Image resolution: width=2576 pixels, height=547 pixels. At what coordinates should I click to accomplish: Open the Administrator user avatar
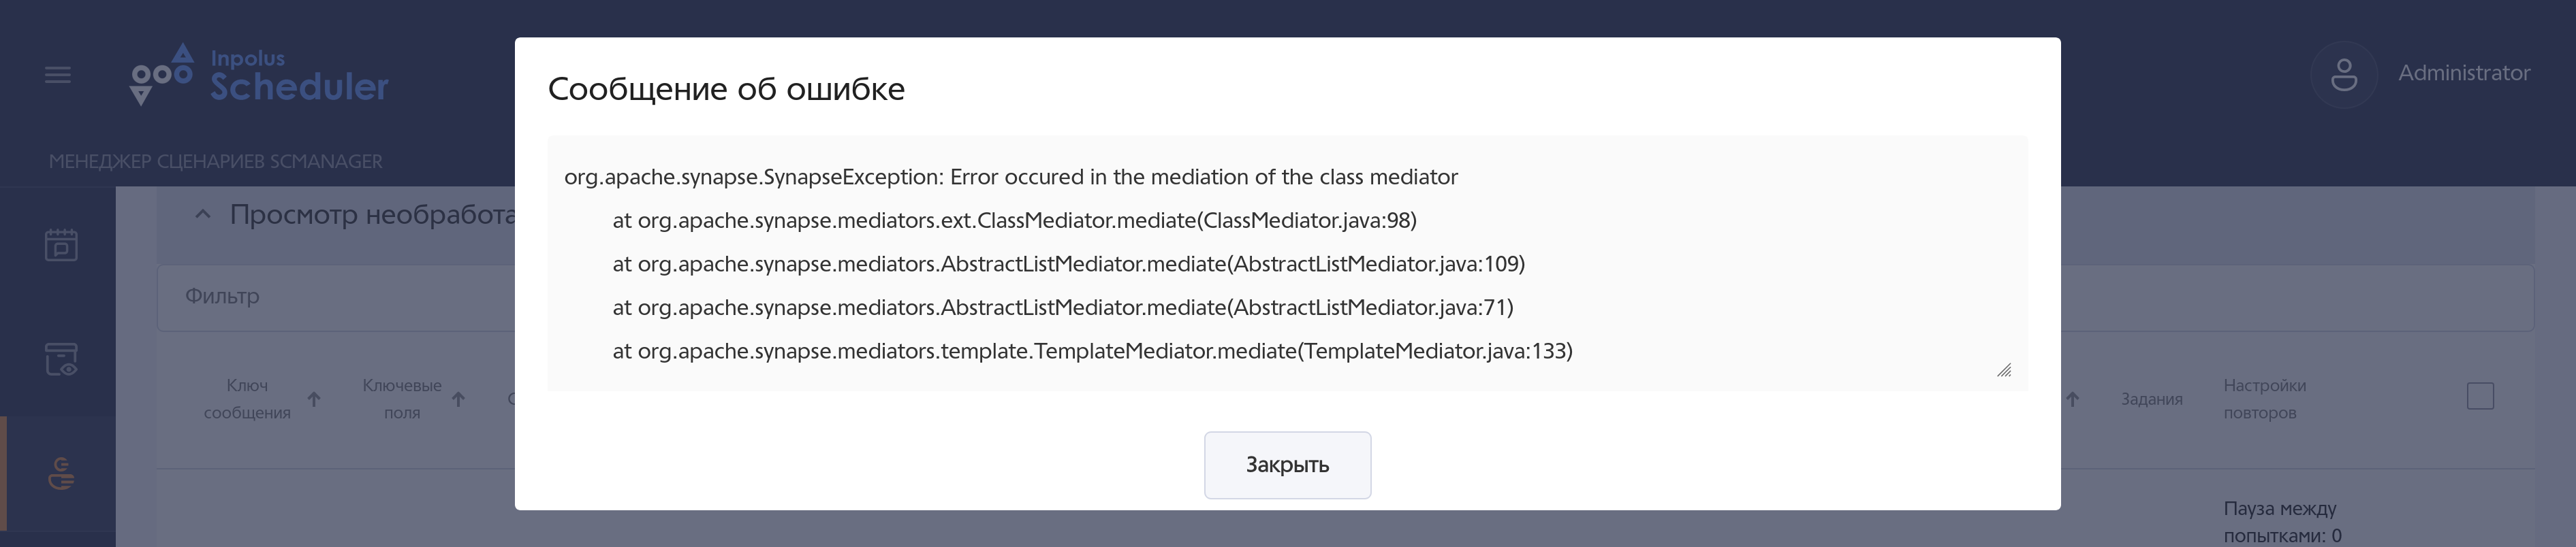pos(2343,75)
